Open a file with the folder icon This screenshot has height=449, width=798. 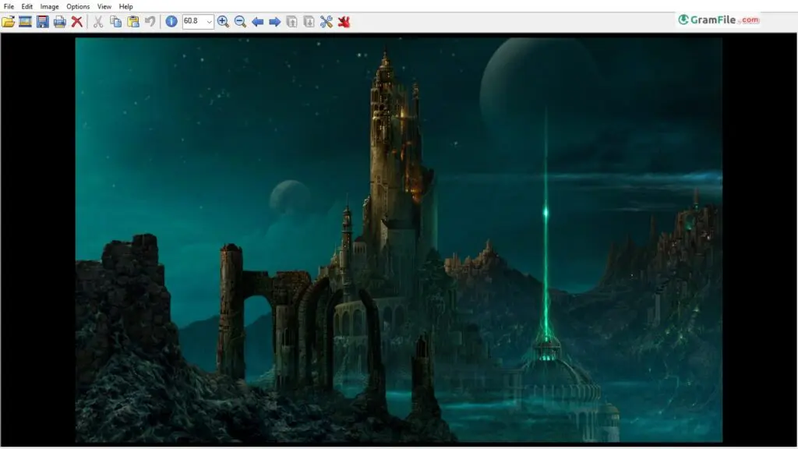(8, 21)
